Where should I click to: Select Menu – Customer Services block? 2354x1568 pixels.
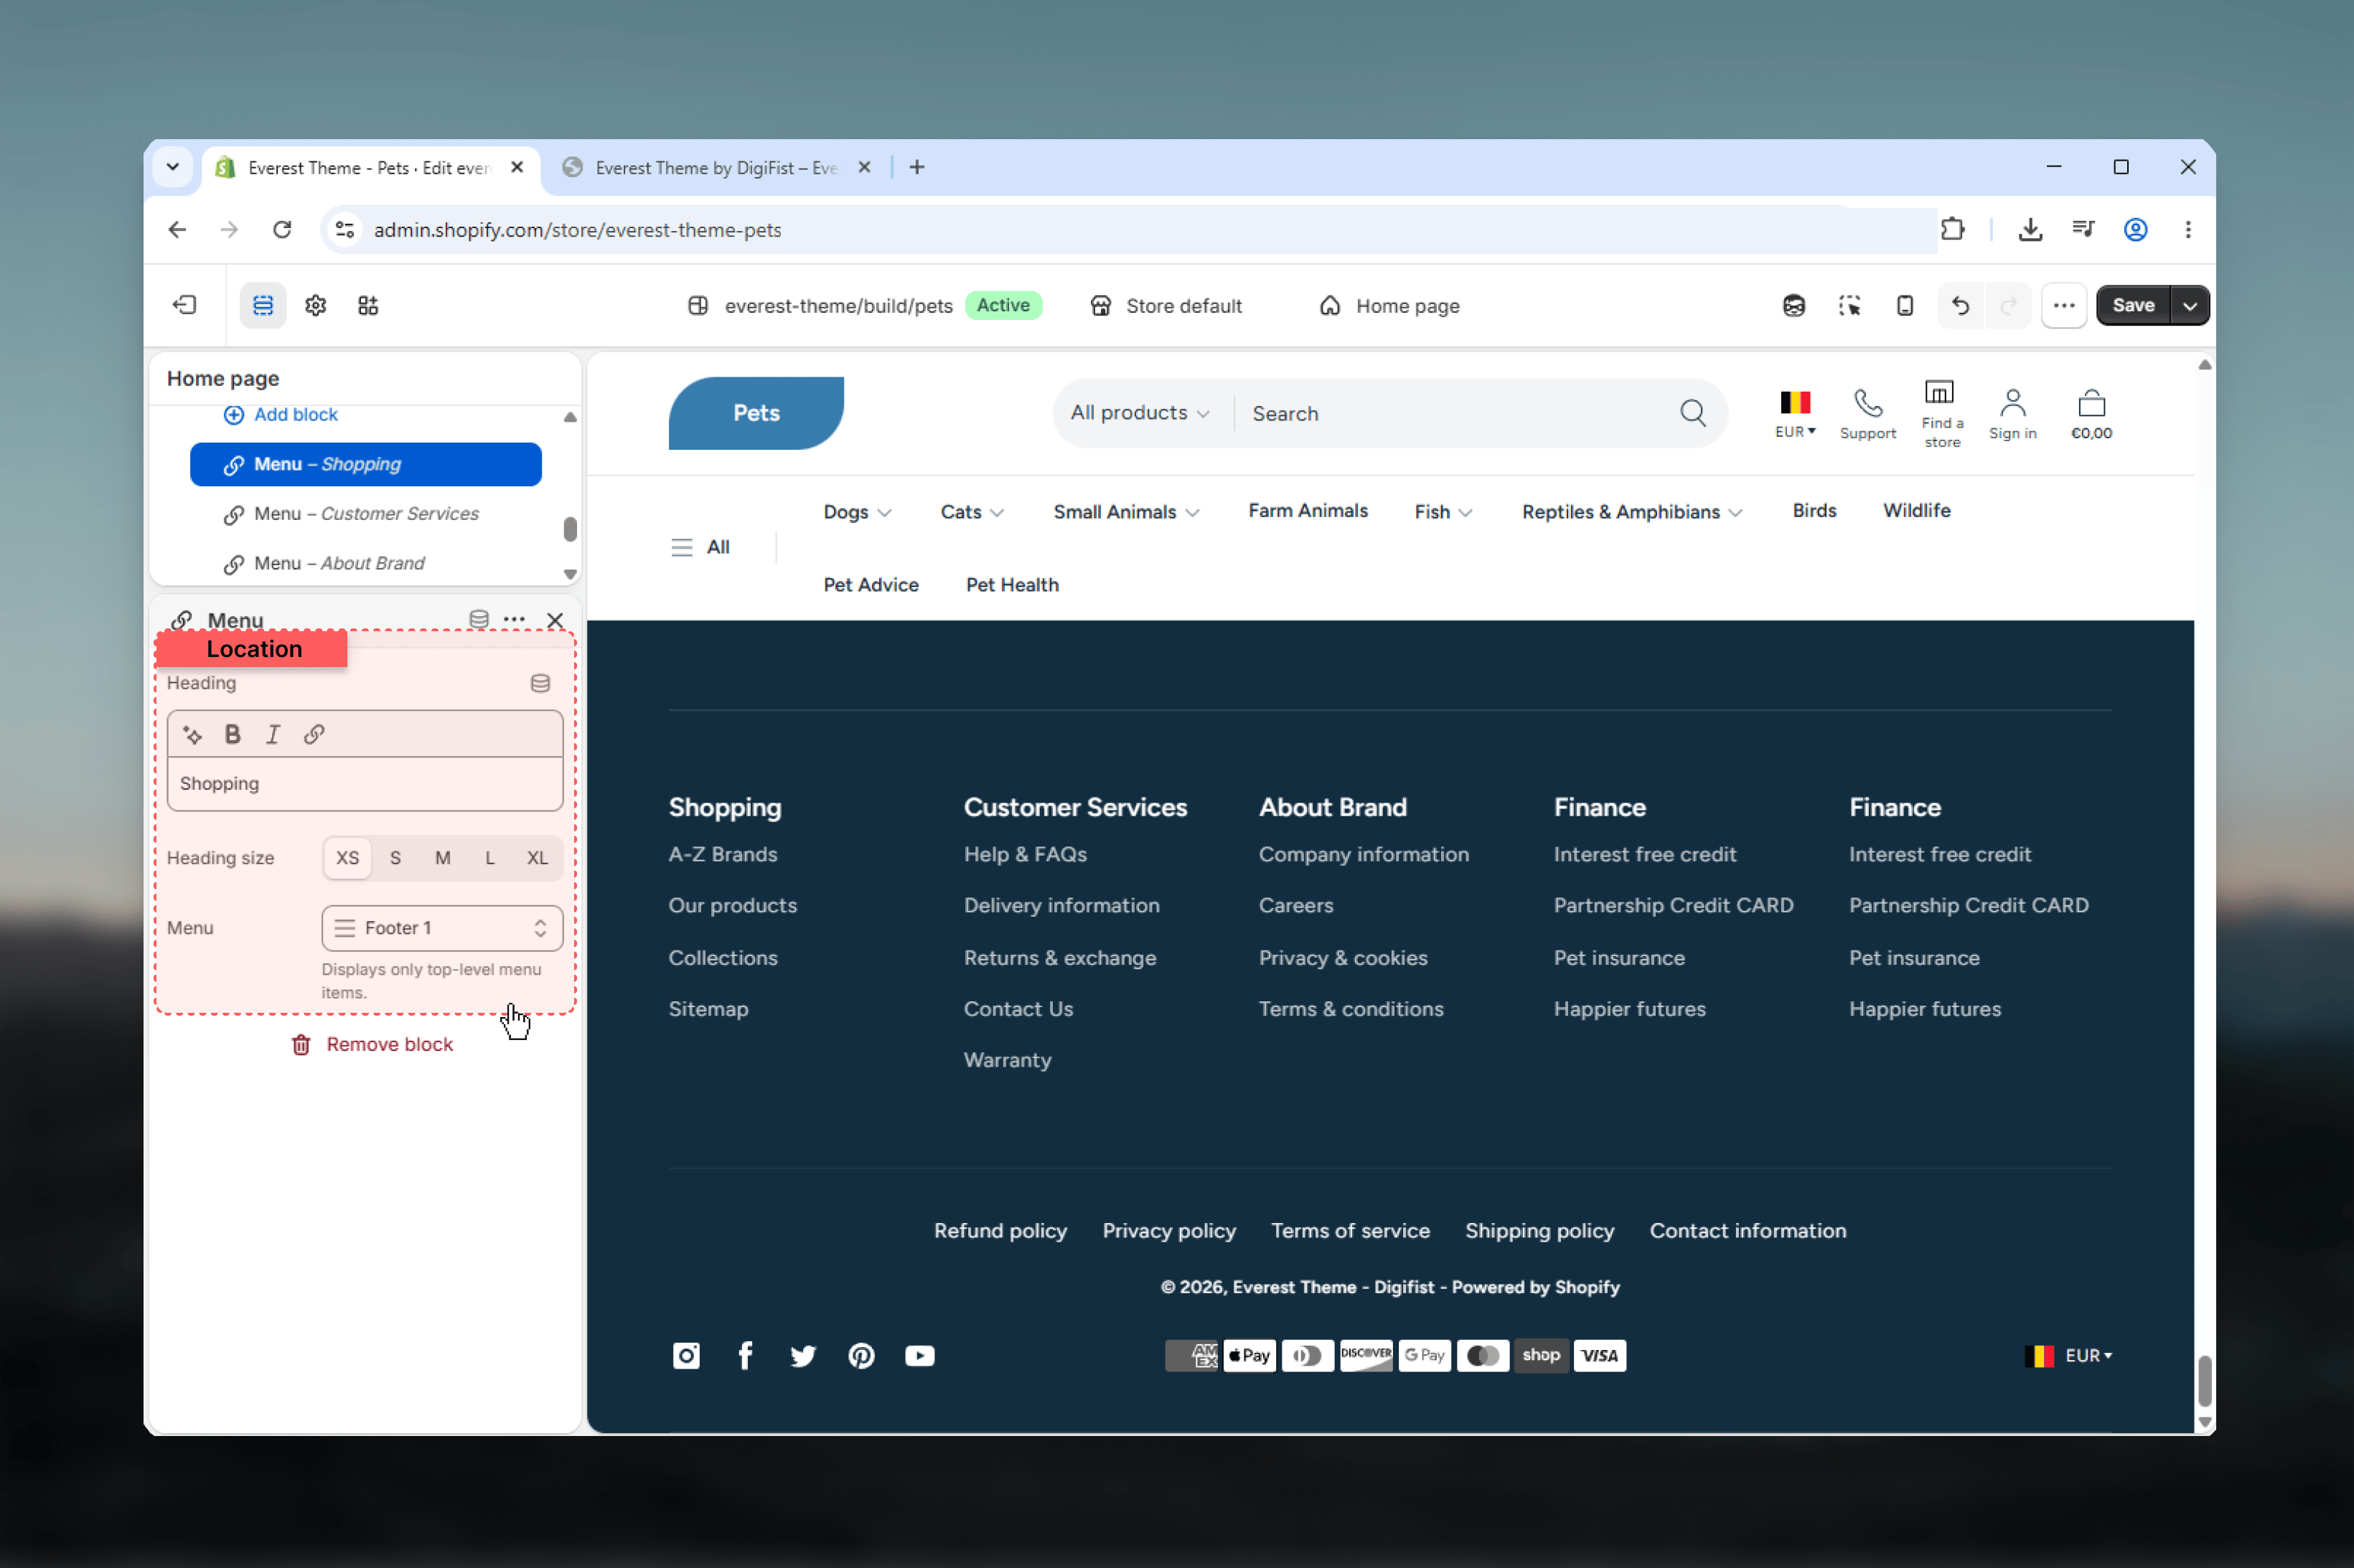tap(365, 514)
